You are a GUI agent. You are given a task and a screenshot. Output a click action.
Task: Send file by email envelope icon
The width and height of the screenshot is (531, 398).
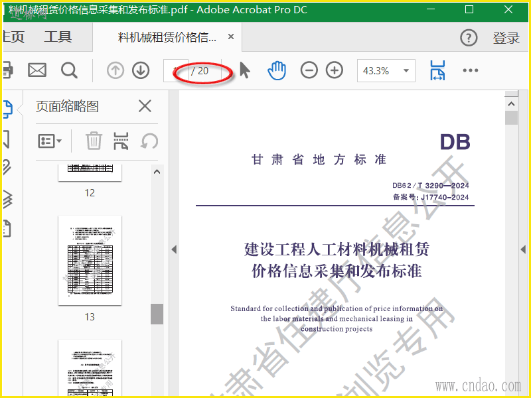tap(37, 70)
